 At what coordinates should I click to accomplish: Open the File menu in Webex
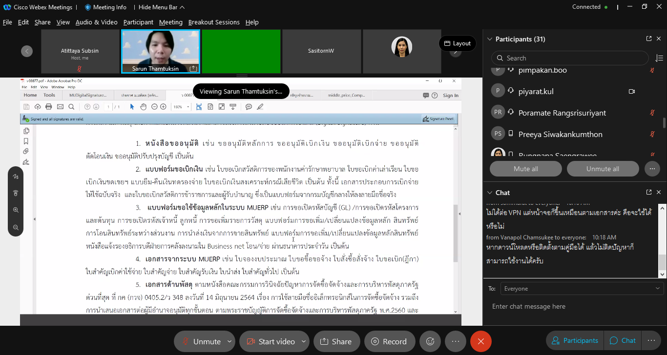(x=7, y=22)
